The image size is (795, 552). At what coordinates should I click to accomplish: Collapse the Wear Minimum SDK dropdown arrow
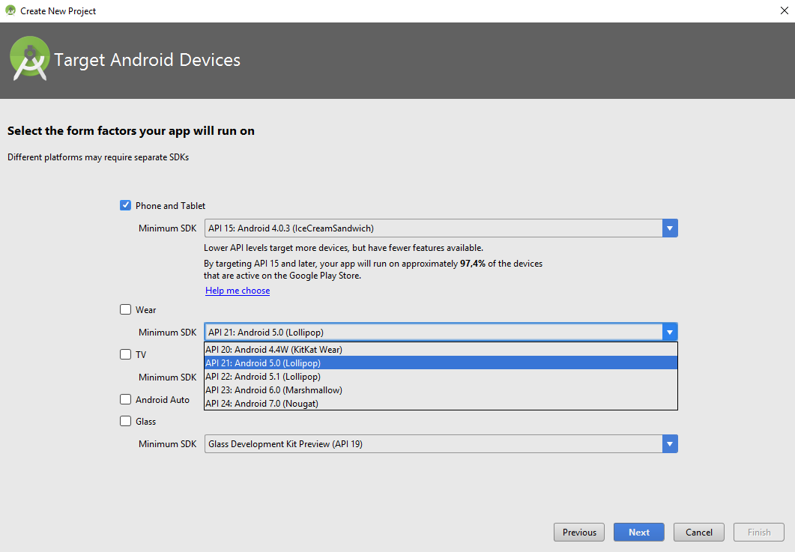670,332
